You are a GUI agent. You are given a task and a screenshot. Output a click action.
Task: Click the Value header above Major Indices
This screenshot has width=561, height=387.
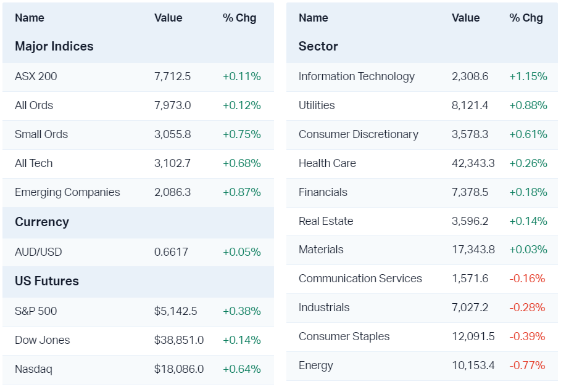168,18
